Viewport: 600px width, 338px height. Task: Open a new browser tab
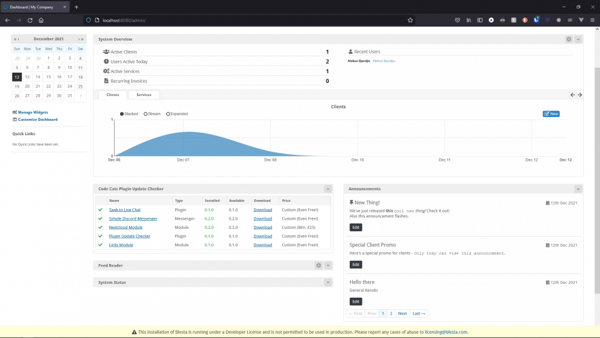pyautogui.click(x=76, y=7)
